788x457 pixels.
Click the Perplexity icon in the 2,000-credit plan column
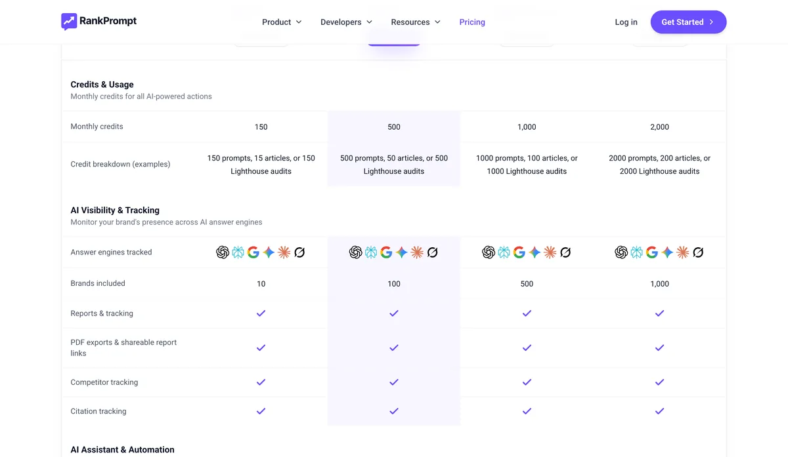636,252
